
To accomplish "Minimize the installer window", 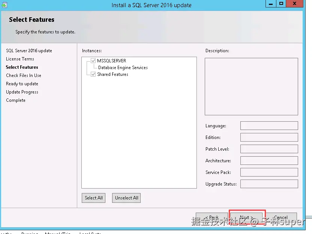I will (271, 4).
